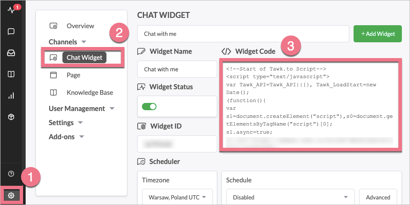Open the knowledge base book sidebar icon
The width and height of the screenshot is (410, 205).
click(11, 74)
